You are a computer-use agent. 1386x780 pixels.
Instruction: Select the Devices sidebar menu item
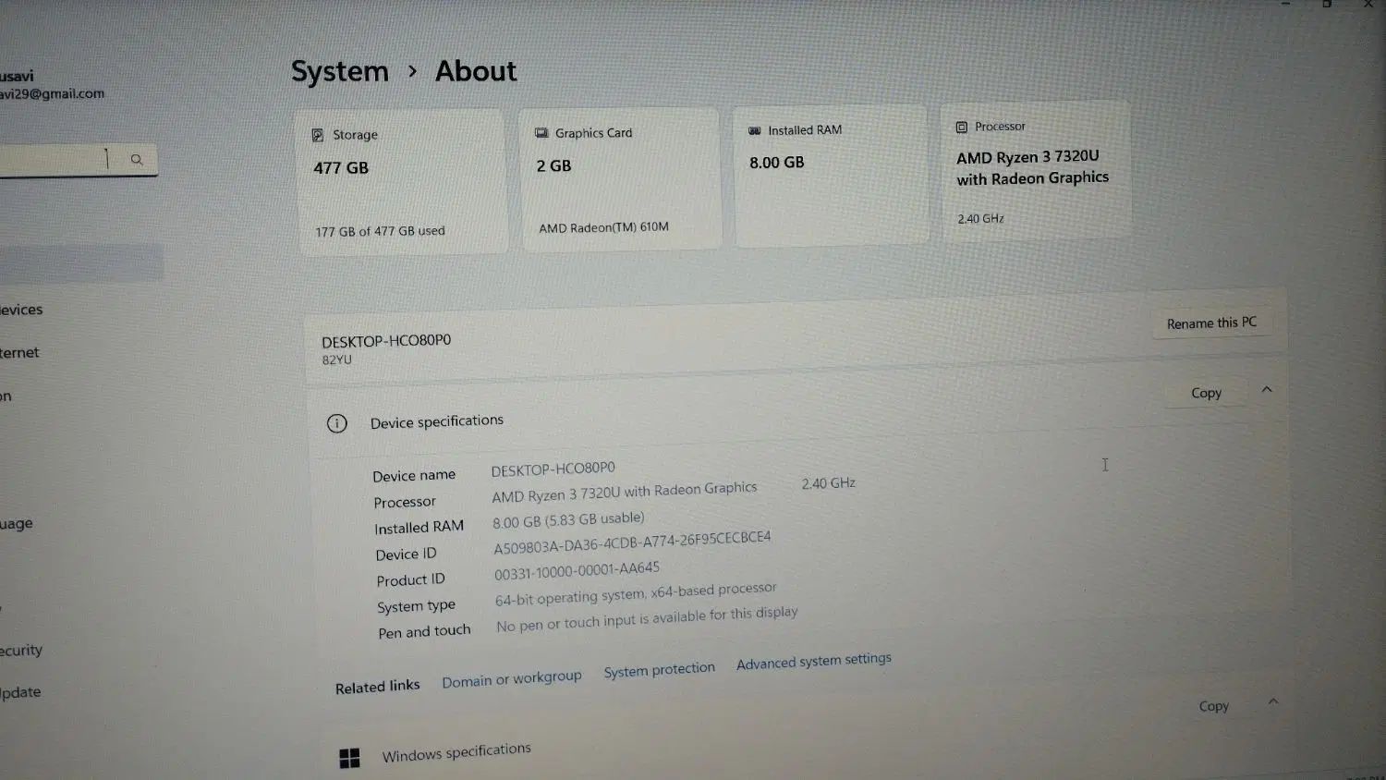pyautogui.click(x=21, y=310)
